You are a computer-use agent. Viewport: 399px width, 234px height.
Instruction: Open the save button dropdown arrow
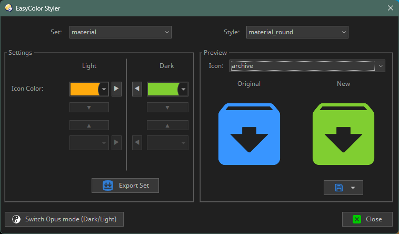pyautogui.click(x=353, y=188)
